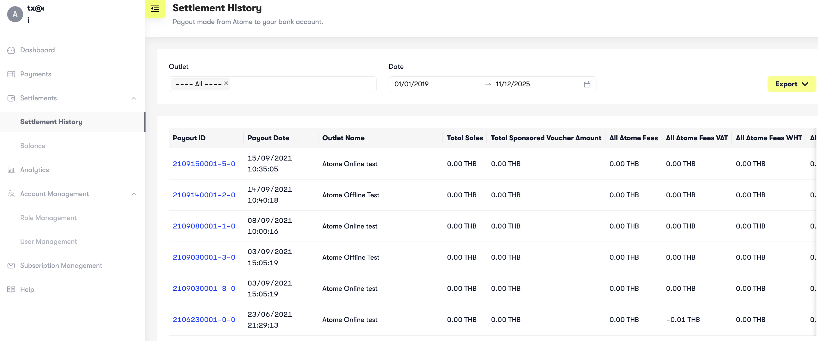The height and width of the screenshot is (341, 818).
Task: Click the Payments table icon
Action: click(x=11, y=74)
